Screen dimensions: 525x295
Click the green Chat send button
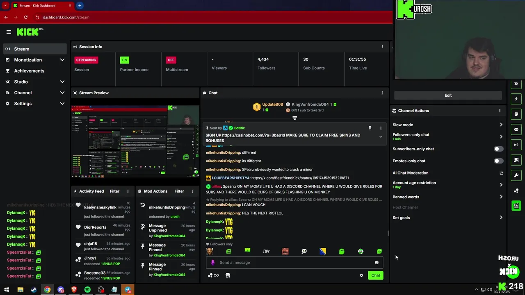[376, 275]
